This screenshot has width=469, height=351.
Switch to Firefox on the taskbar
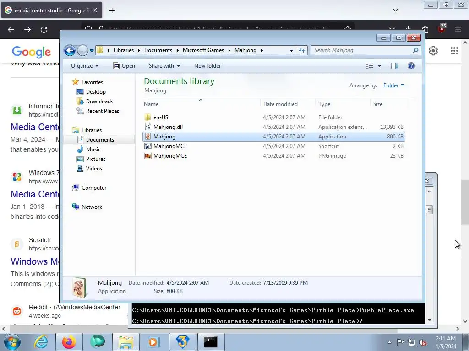click(x=69, y=342)
